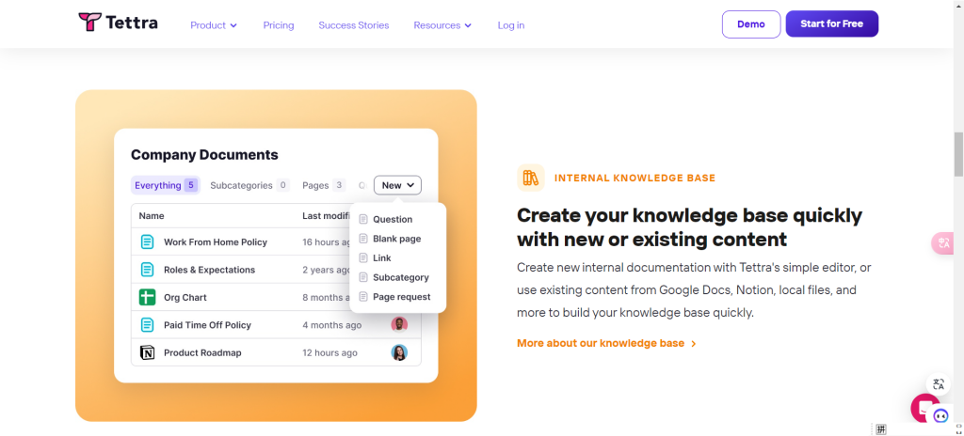Select Page request menu option
The image size is (964, 436).
click(x=401, y=297)
